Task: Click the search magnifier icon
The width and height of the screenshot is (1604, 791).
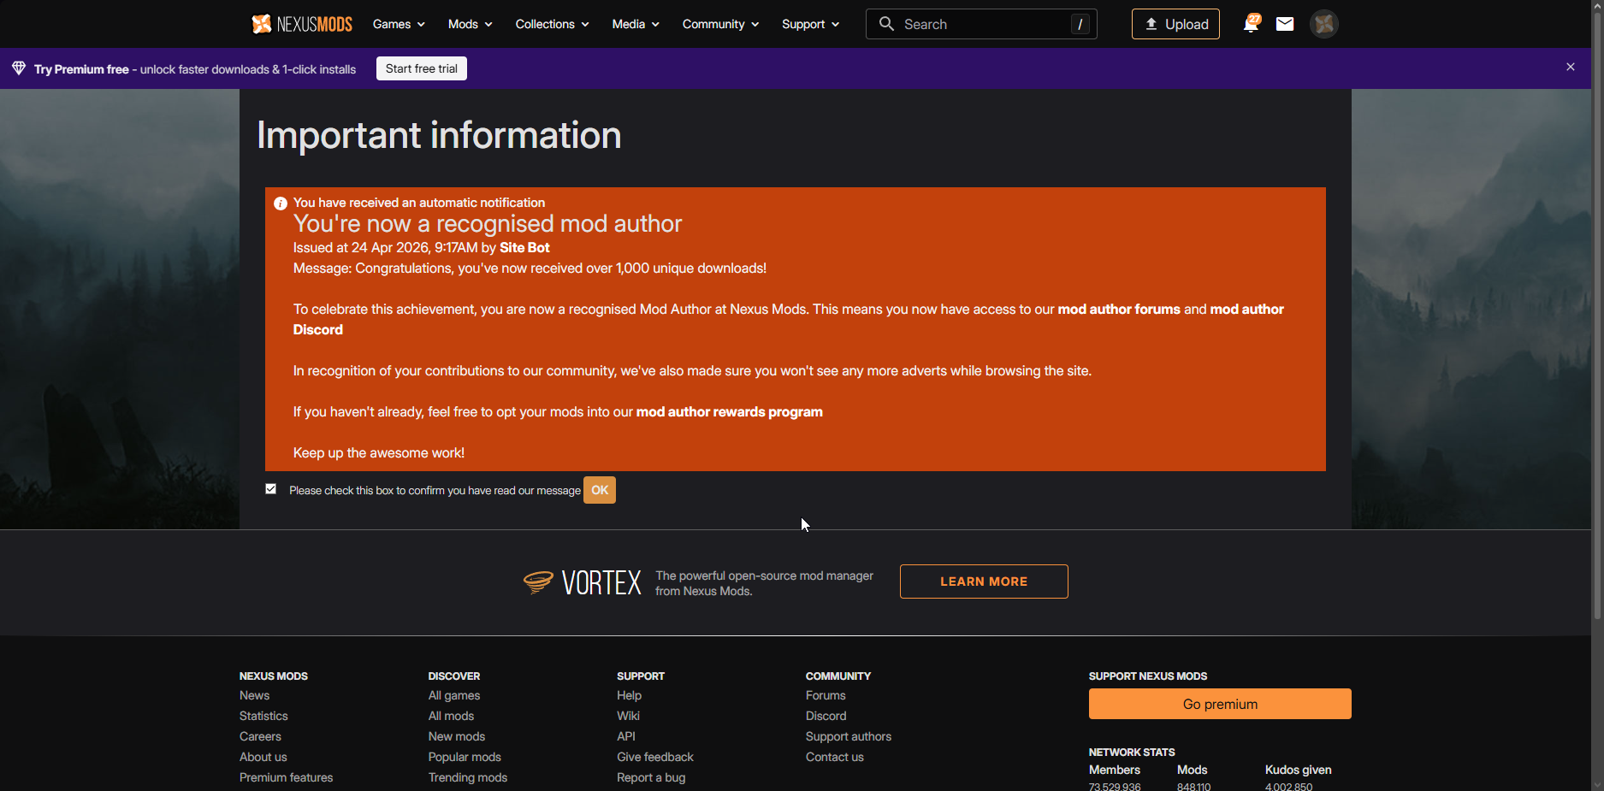Action: tap(887, 24)
